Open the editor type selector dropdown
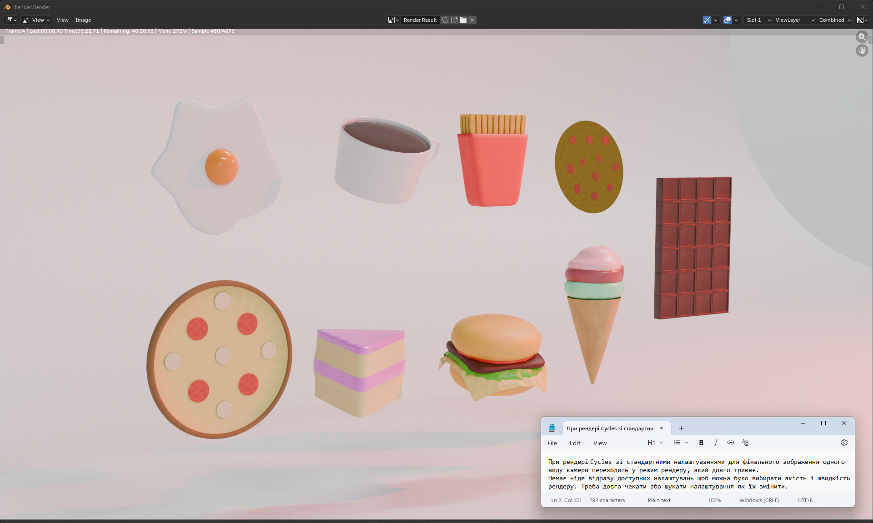873x523 pixels. pyautogui.click(x=11, y=20)
